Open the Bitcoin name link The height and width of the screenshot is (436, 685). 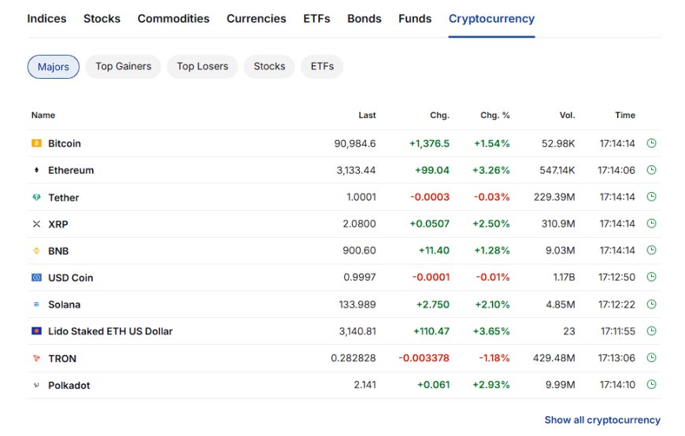point(65,143)
